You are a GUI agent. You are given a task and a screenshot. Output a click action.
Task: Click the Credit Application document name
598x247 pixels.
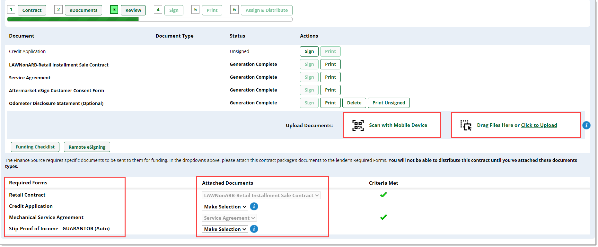pos(27,51)
